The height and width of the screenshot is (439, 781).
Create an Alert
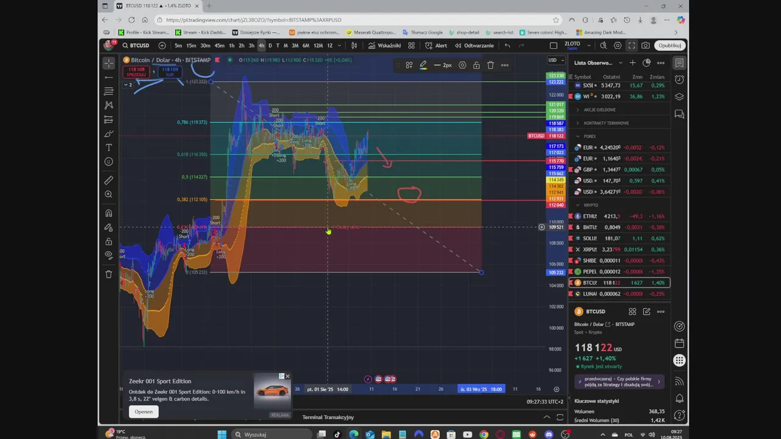coord(436,46)
